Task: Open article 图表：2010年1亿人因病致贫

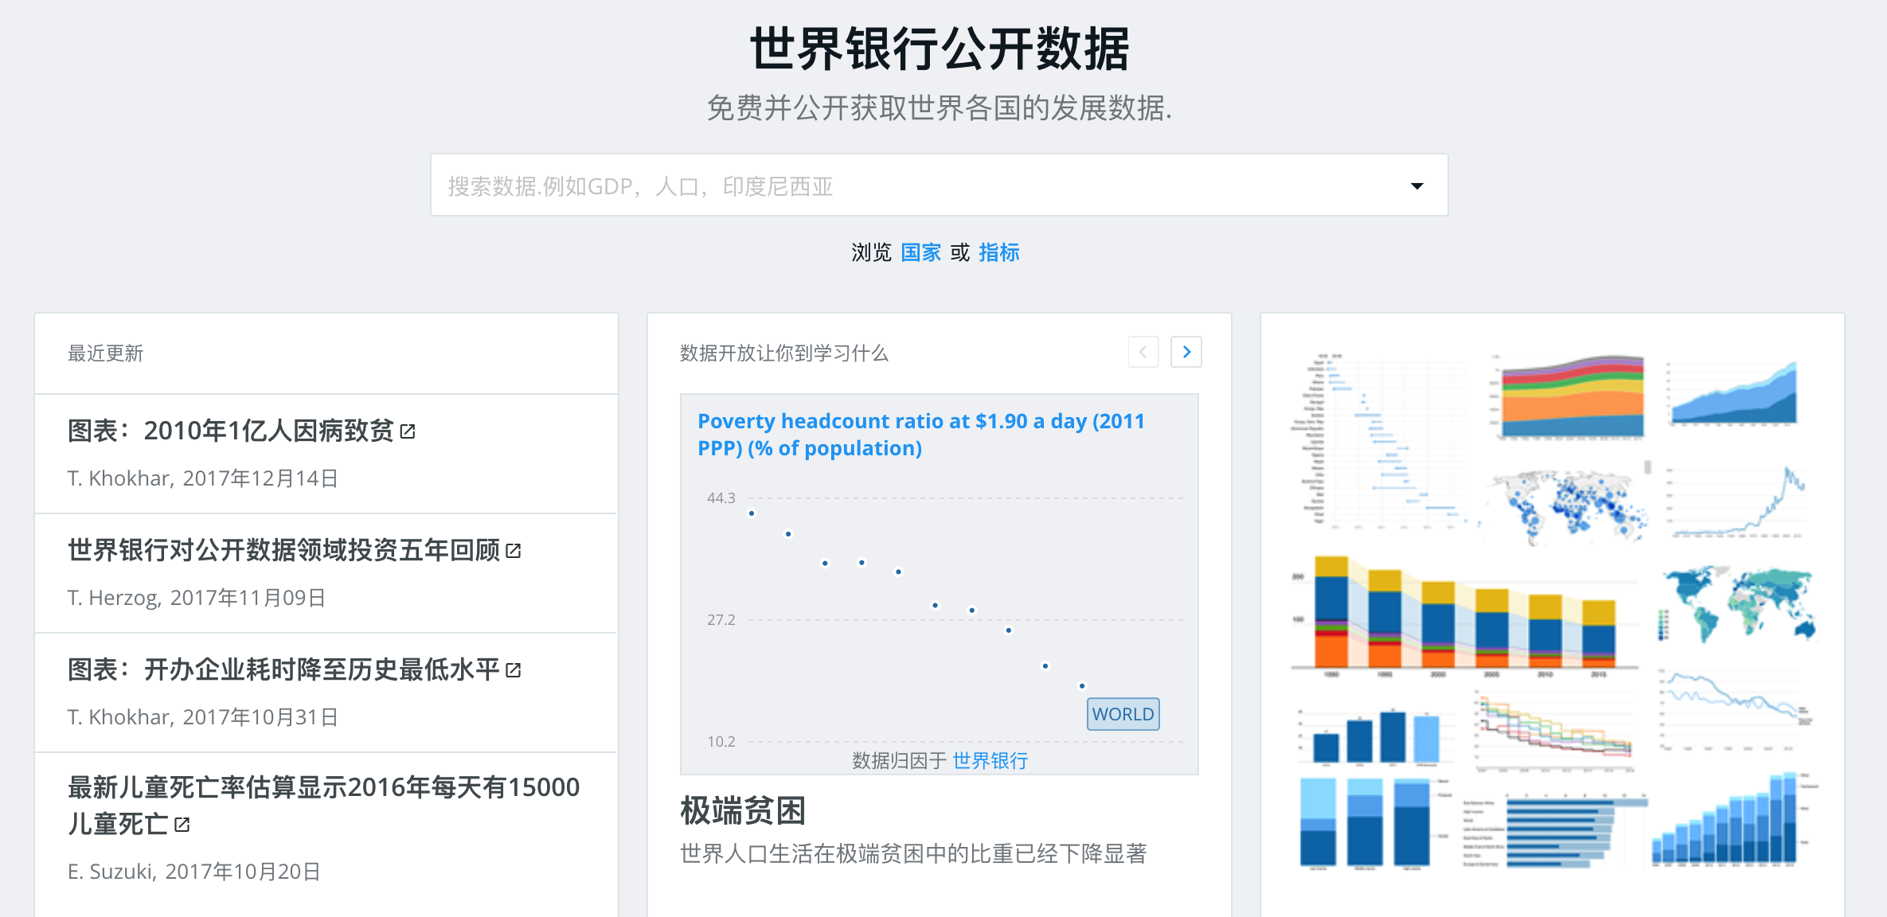Action: point(231,431)
